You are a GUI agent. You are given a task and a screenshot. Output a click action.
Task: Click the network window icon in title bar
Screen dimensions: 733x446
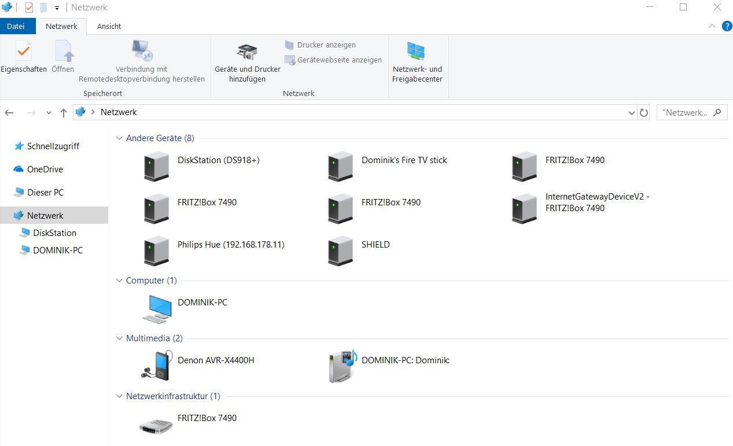(x=7, y=8)
